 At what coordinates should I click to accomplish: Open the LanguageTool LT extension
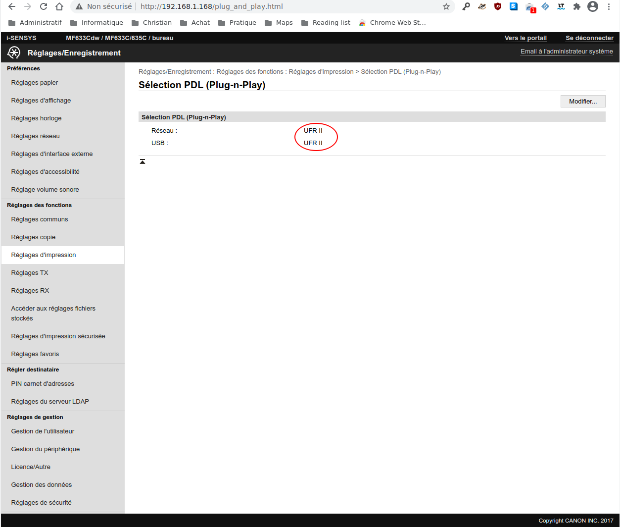(x=561, y=7)
